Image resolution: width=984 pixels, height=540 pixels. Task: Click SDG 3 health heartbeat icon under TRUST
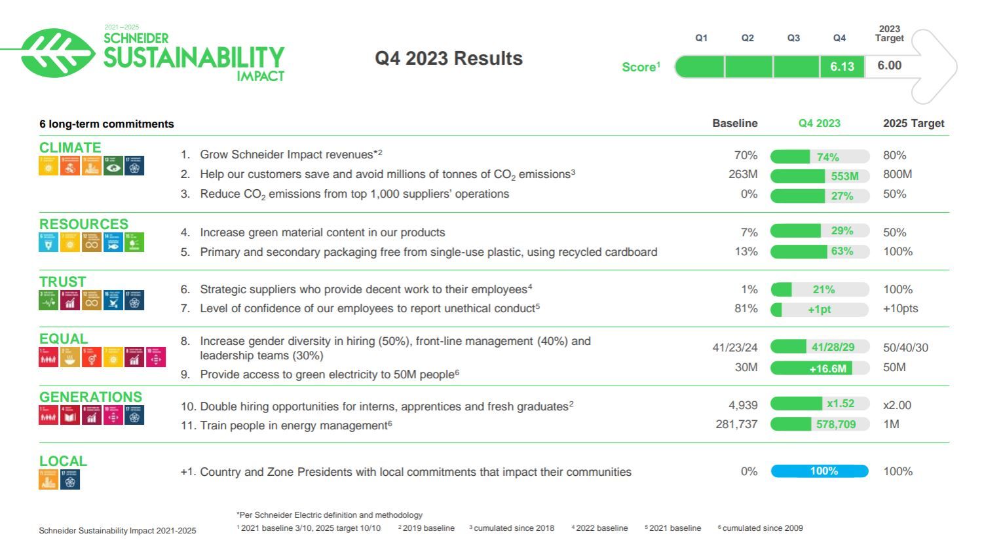coord(48,300)
